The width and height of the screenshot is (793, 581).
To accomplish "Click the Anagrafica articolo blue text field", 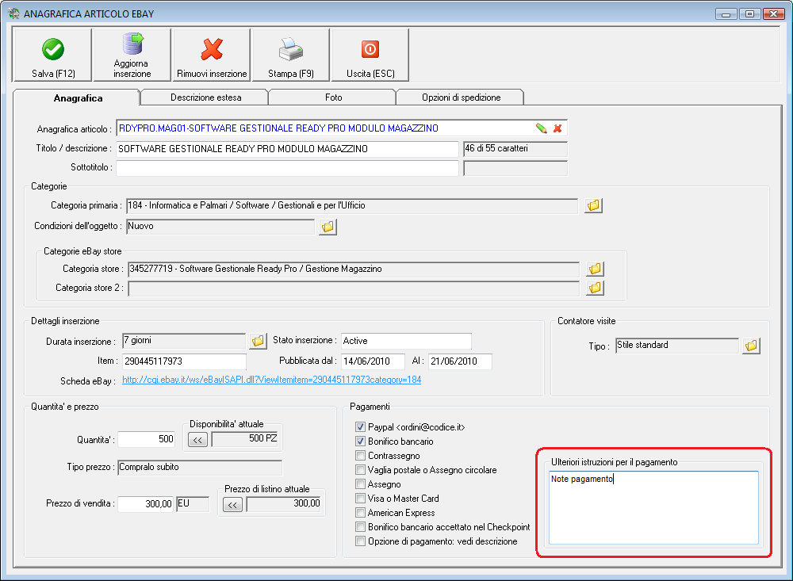I will (324, 128).
